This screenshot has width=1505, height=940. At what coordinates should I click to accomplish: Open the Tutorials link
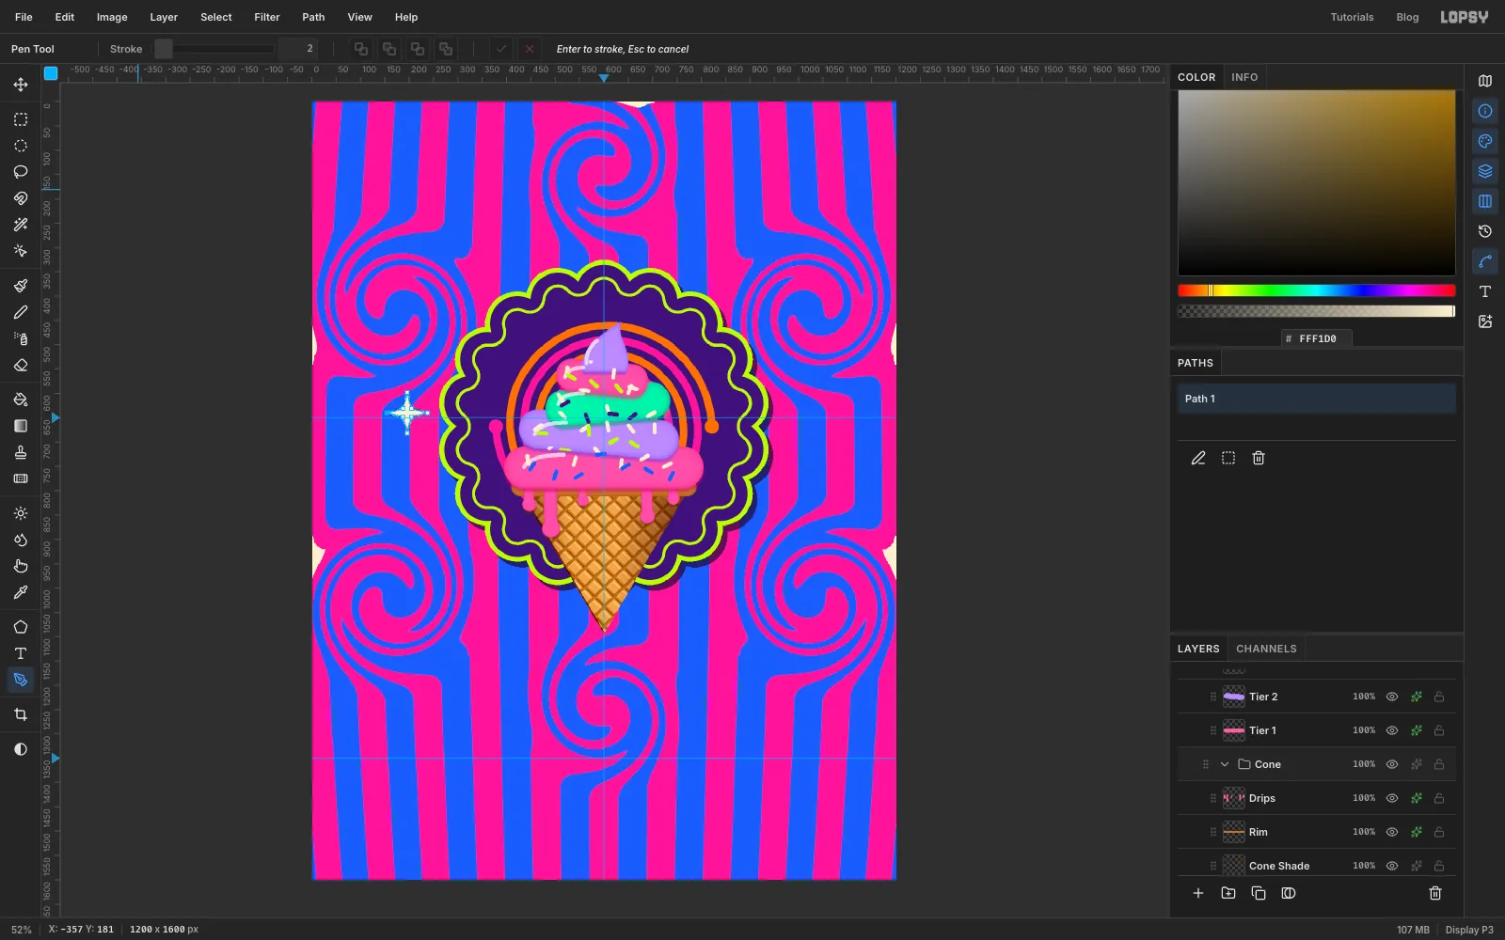[1352, 17]
